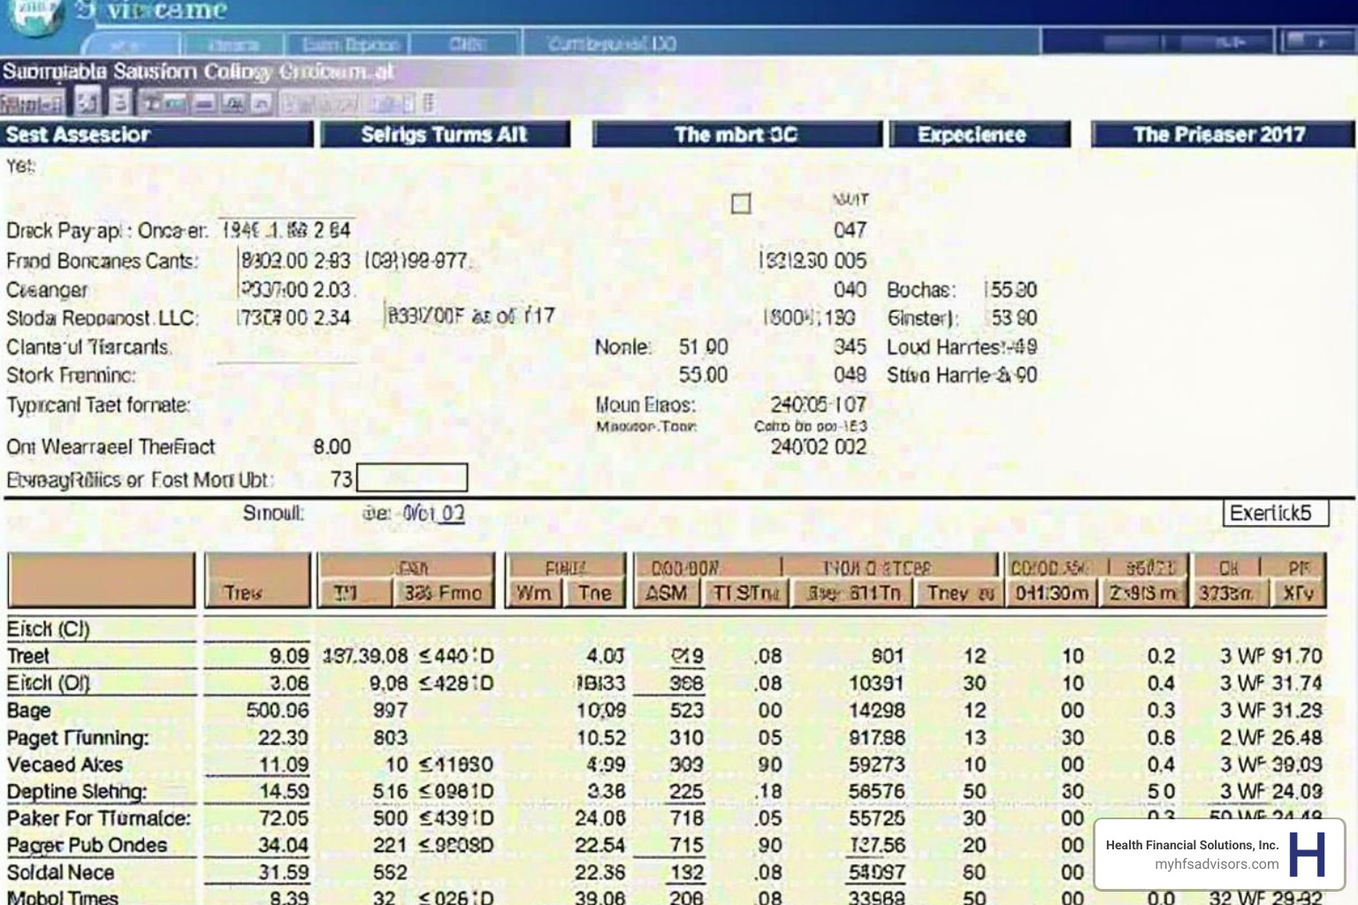Open The Prieaser 2017 section

(x=1220, y=134)
